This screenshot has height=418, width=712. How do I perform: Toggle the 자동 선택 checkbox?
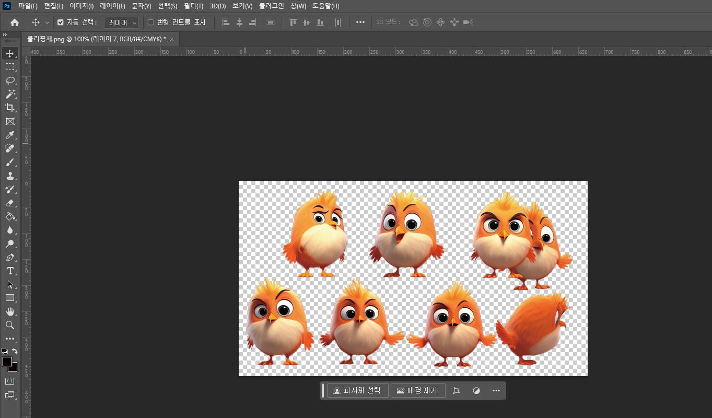pyautogui.click(x=61, y=22)
